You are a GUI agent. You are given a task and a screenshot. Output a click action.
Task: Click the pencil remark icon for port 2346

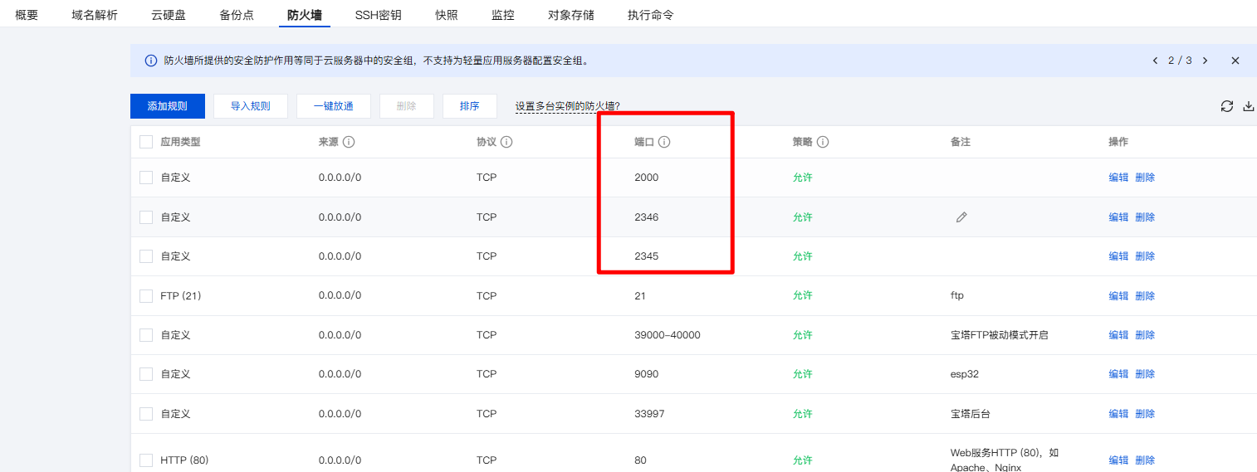961,217
